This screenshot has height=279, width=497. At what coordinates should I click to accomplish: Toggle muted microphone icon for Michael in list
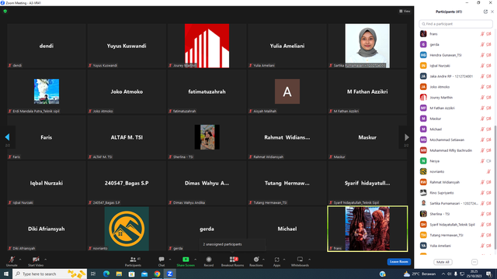482,129
